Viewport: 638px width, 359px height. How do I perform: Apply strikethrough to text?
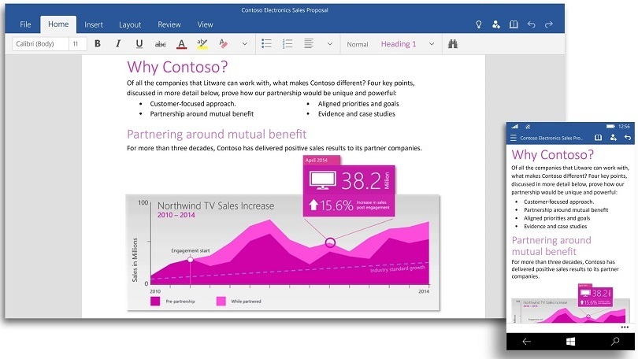161,44
